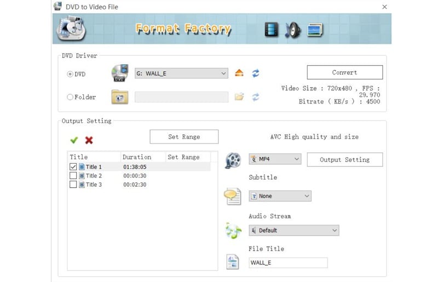This screenshot has width=438, height=282.
Task: Click the Convert button
Action: 345,72
